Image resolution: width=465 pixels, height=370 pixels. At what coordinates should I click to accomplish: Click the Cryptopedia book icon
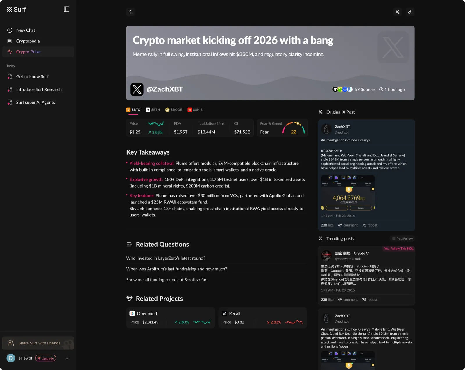pos(10,41)
